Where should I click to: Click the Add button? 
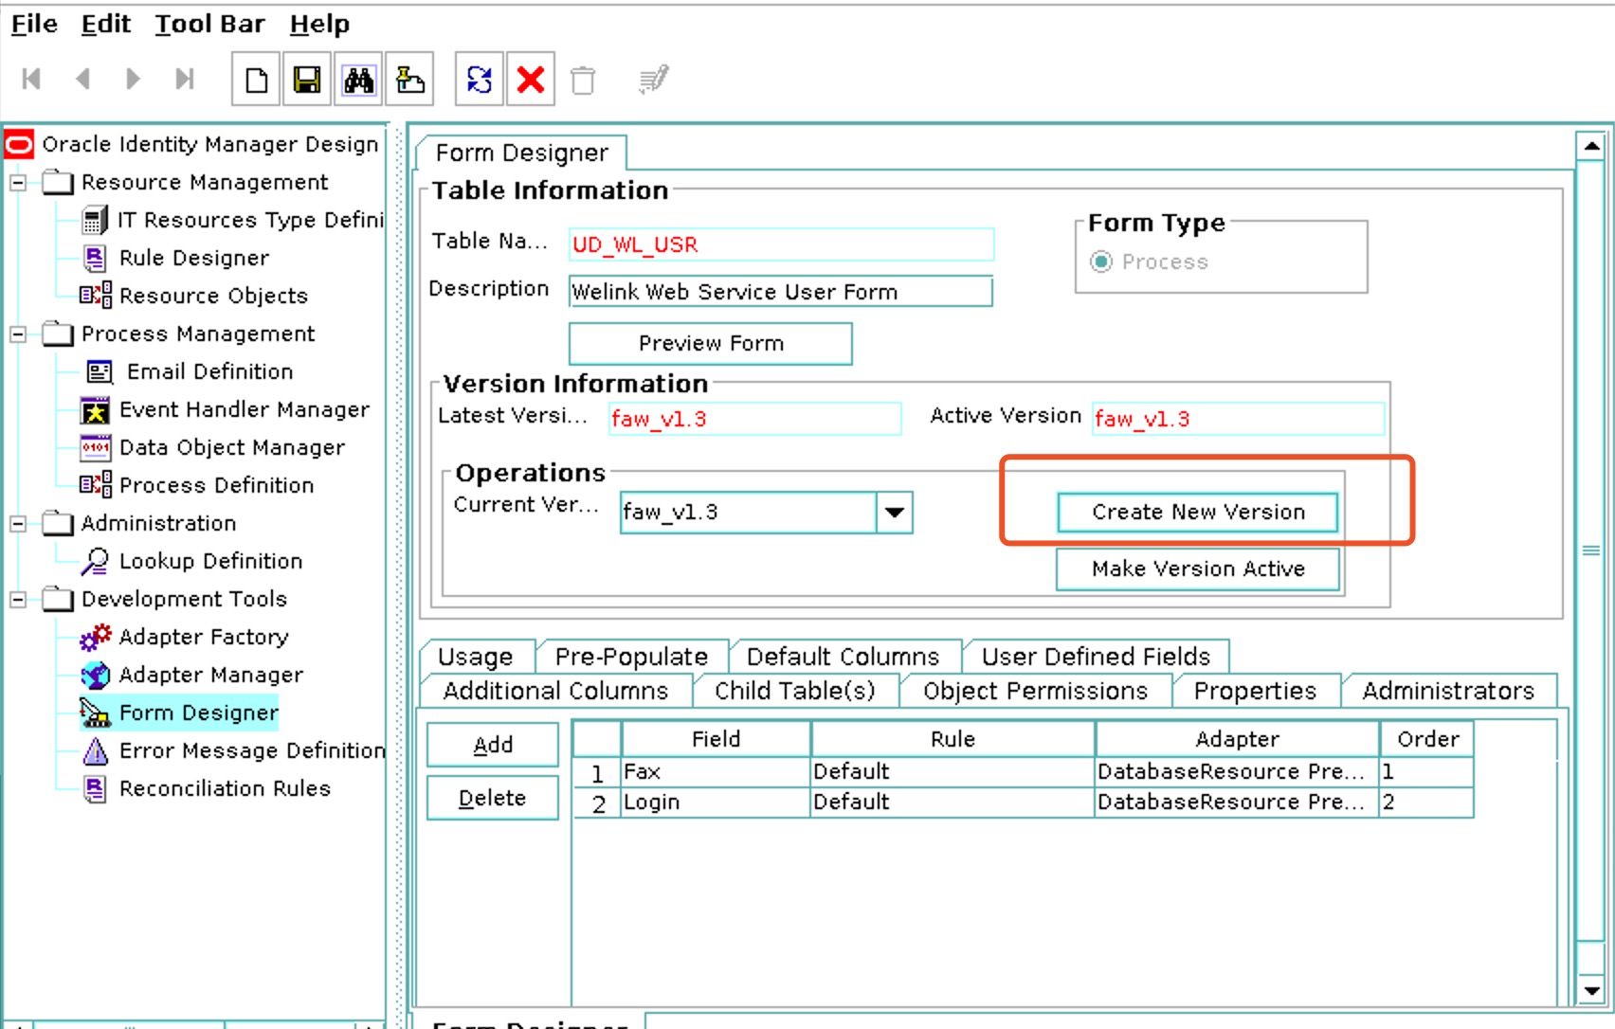pos(493,745)
